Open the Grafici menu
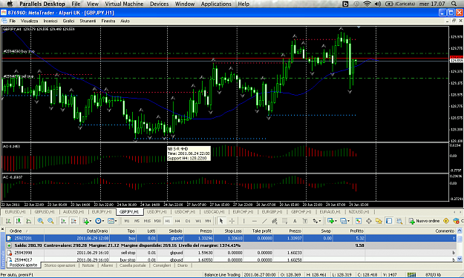This screenshot has width=464, height=278. pyautogui.click(x=68, y=21)
